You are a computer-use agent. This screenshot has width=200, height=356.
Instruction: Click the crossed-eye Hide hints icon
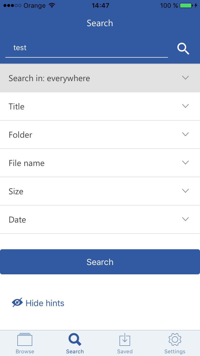17,303
